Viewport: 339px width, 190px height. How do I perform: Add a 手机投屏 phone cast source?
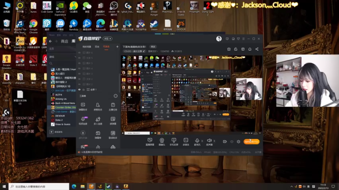[174, 142]
